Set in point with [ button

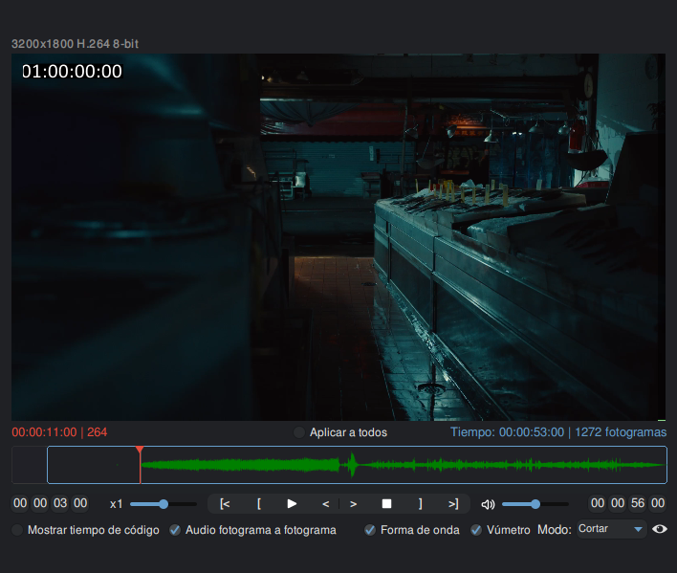pyautogui.click(x=258, y=504)
